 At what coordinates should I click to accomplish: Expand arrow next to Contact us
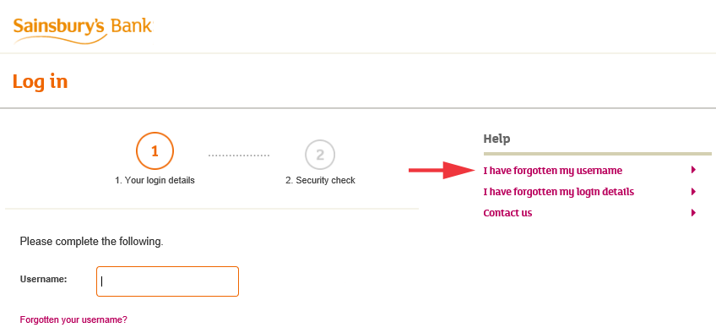click(694, 212)
